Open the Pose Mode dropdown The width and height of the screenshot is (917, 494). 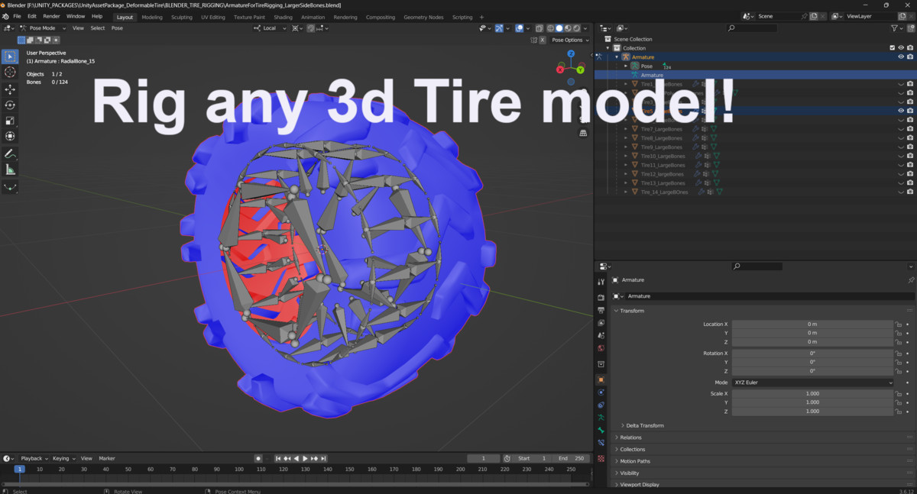tap(42, 28)
